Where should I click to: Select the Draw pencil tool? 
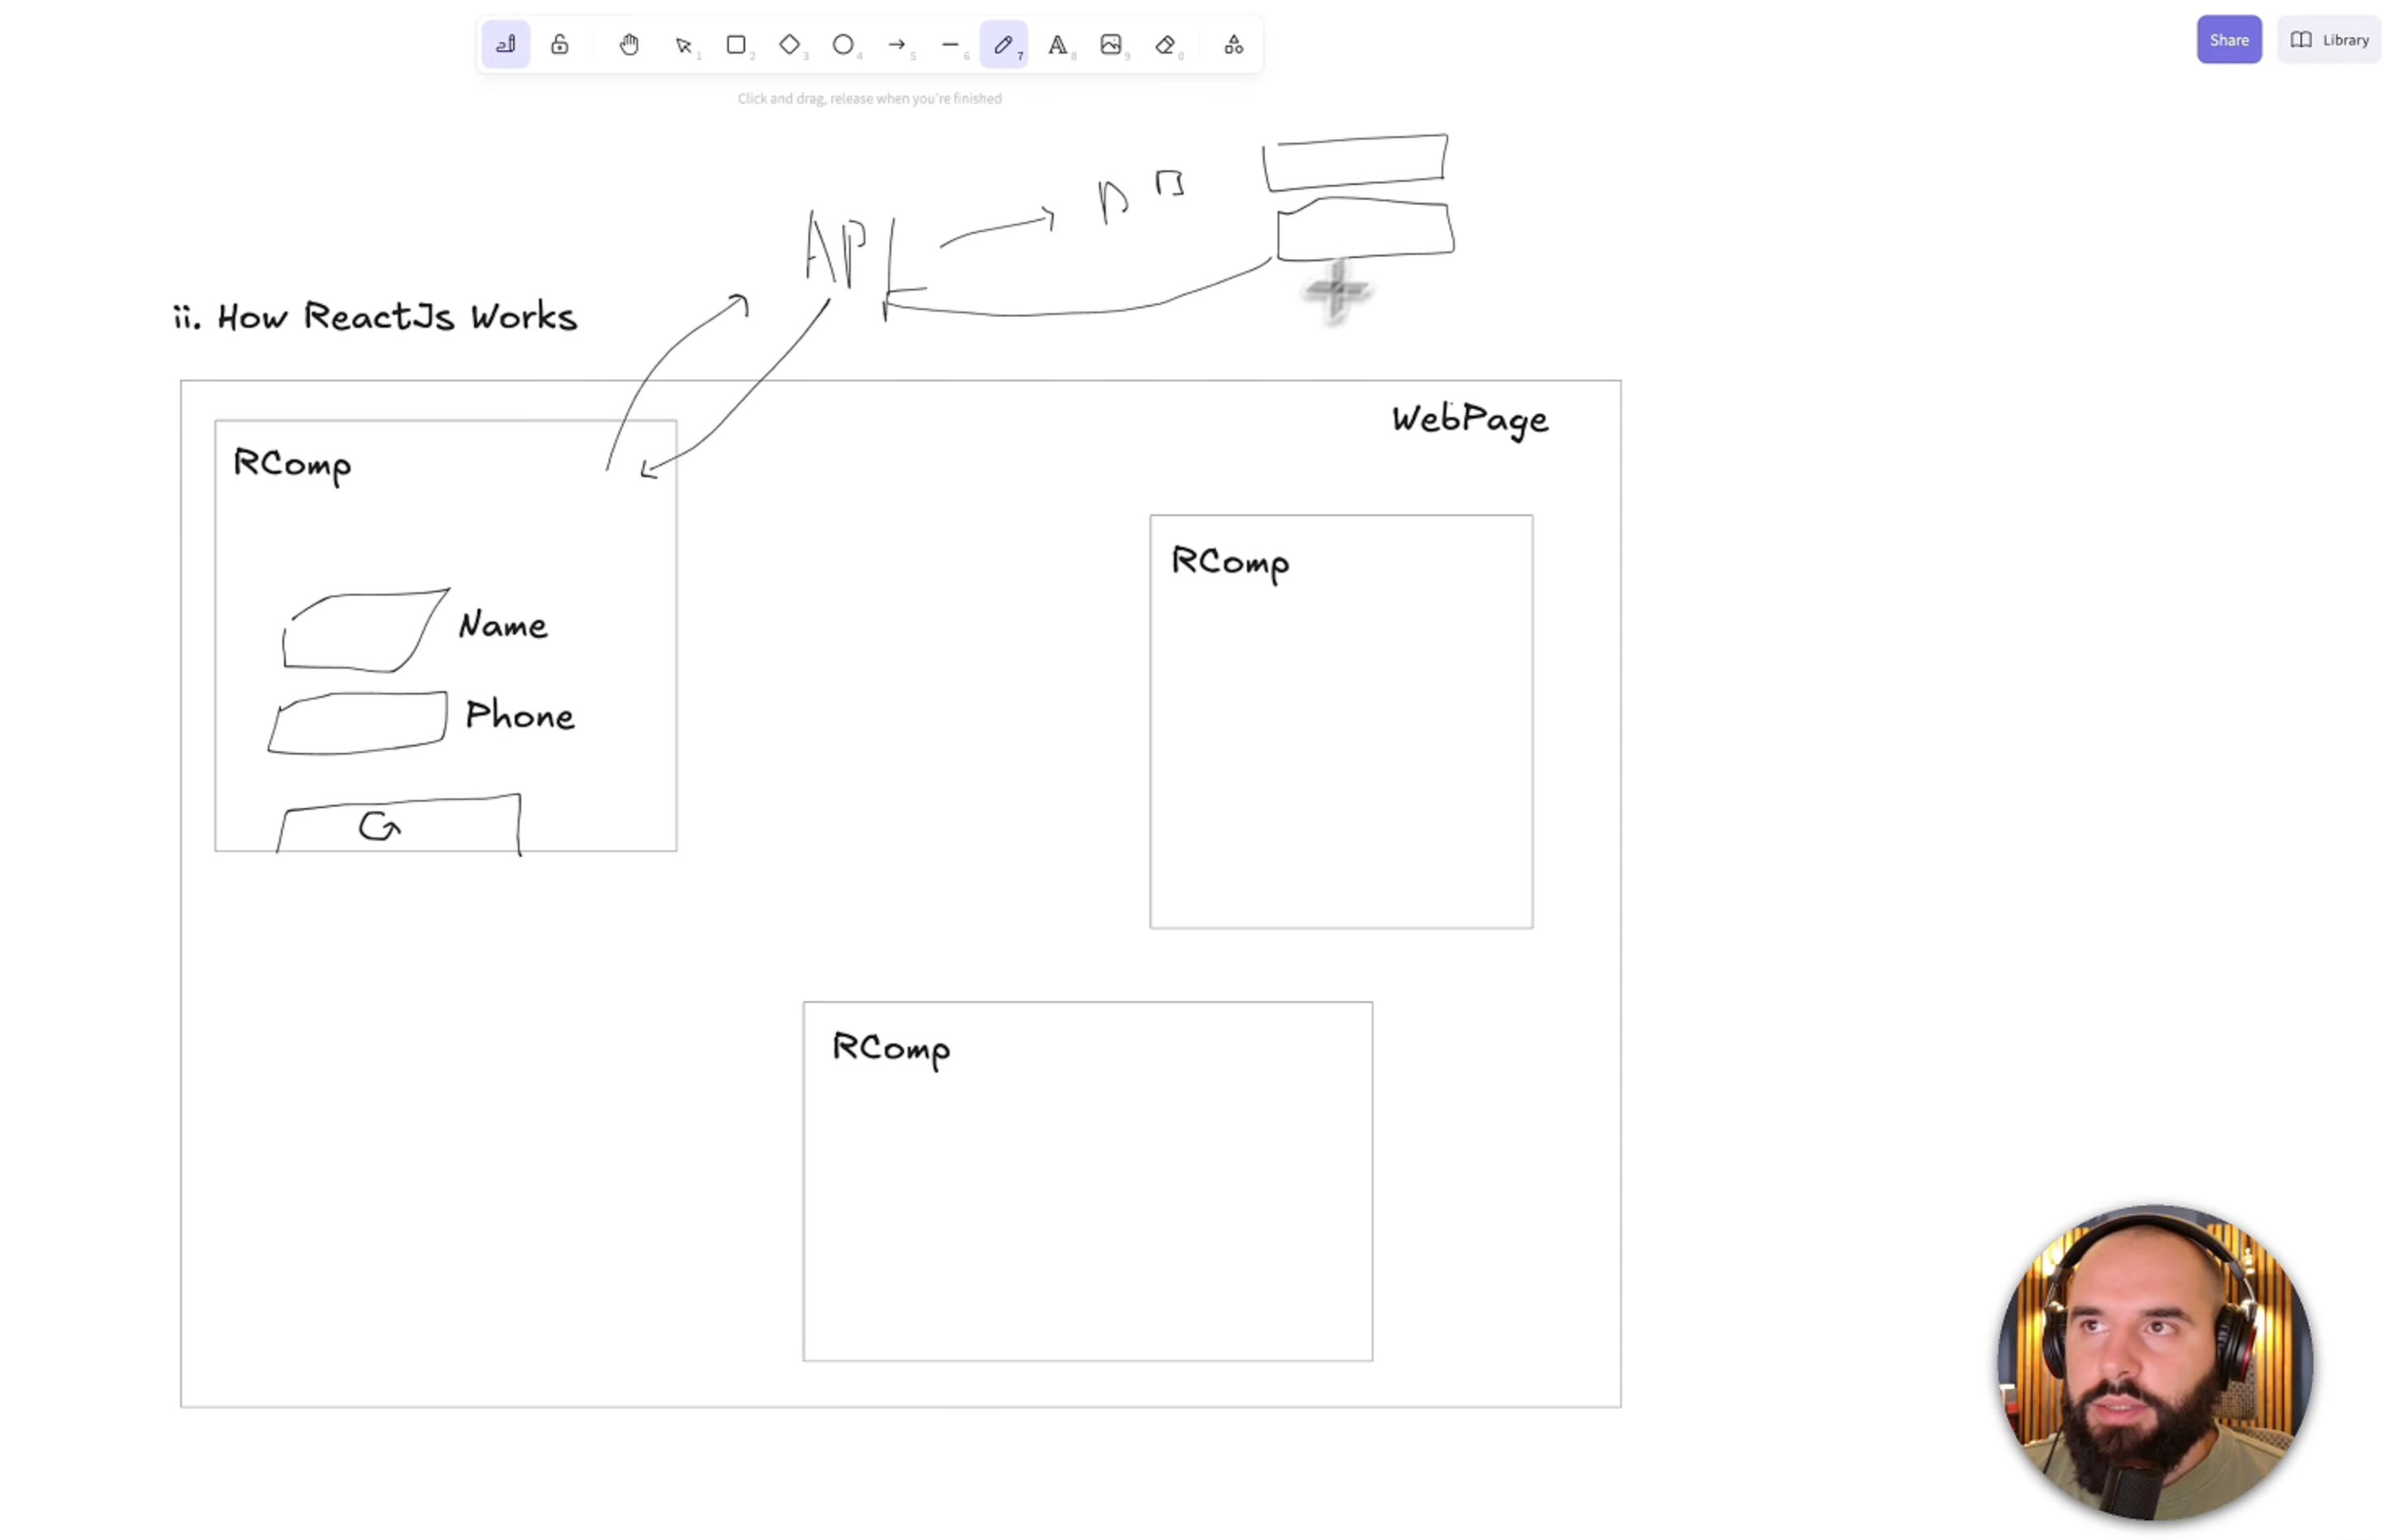[1003, 45]
